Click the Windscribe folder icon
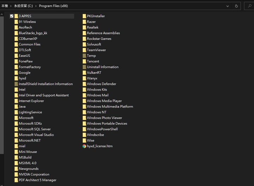 84,135
